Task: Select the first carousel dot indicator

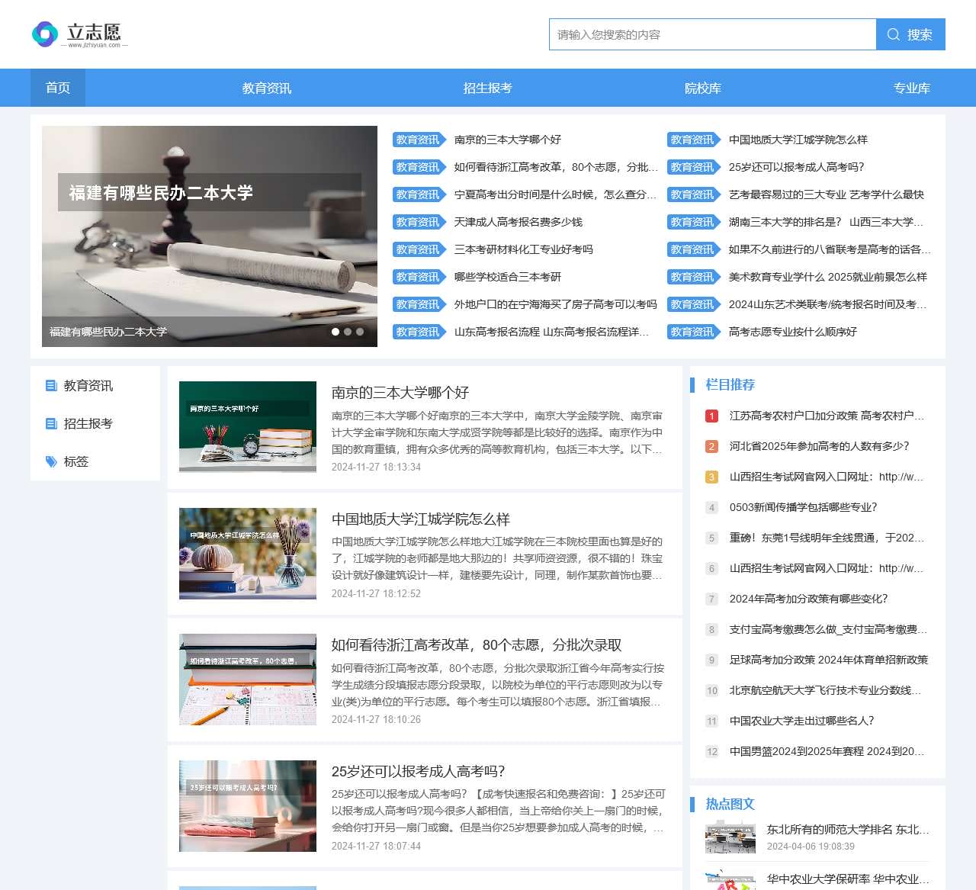Action: click(x=335, y=332)
